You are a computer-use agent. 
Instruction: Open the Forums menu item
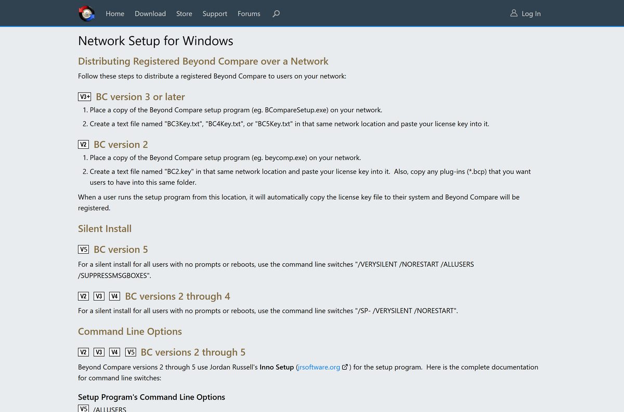(249, 14)
